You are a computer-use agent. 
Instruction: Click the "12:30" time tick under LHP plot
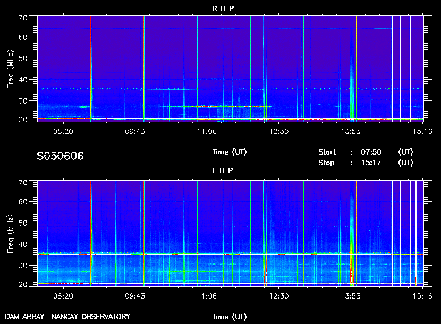pos(279,296)
